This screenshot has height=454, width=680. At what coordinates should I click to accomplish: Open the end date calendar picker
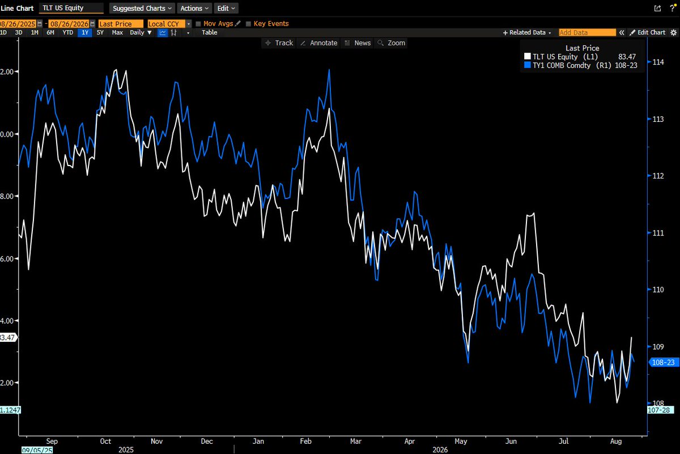coord(92,24)
